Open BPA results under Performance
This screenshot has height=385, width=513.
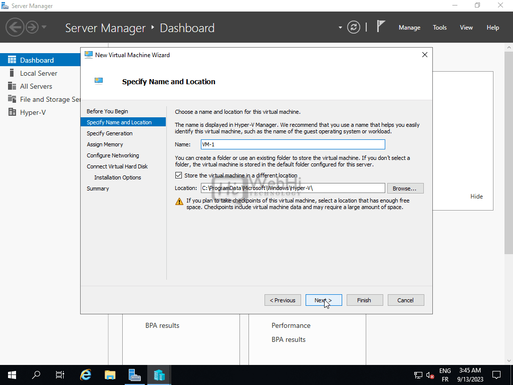289,339
